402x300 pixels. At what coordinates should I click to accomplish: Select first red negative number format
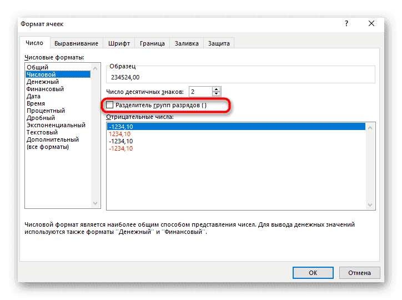pos(120,134)
